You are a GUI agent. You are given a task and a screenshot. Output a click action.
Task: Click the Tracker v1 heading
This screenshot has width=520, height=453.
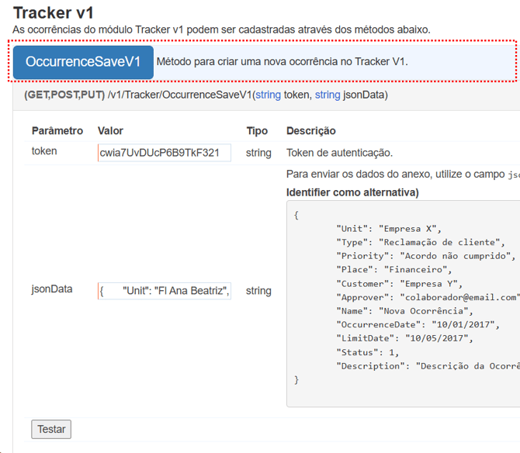pyautogui.click(x=54, y=12)
